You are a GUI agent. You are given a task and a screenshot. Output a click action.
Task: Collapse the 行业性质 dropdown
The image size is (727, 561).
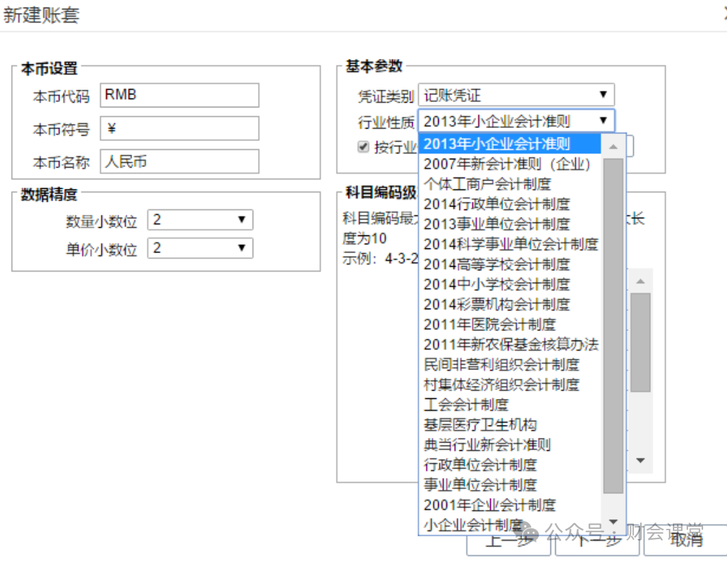(516, 121)
